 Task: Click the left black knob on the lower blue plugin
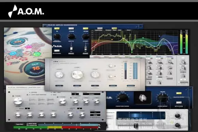click(x=123, y=98)
